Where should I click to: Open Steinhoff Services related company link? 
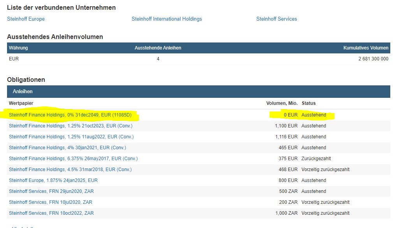pos(277,19)
